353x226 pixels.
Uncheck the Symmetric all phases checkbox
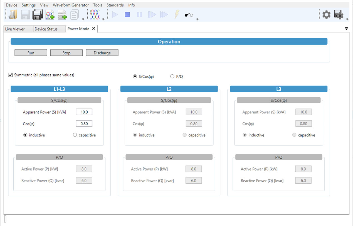click(11, 75)
